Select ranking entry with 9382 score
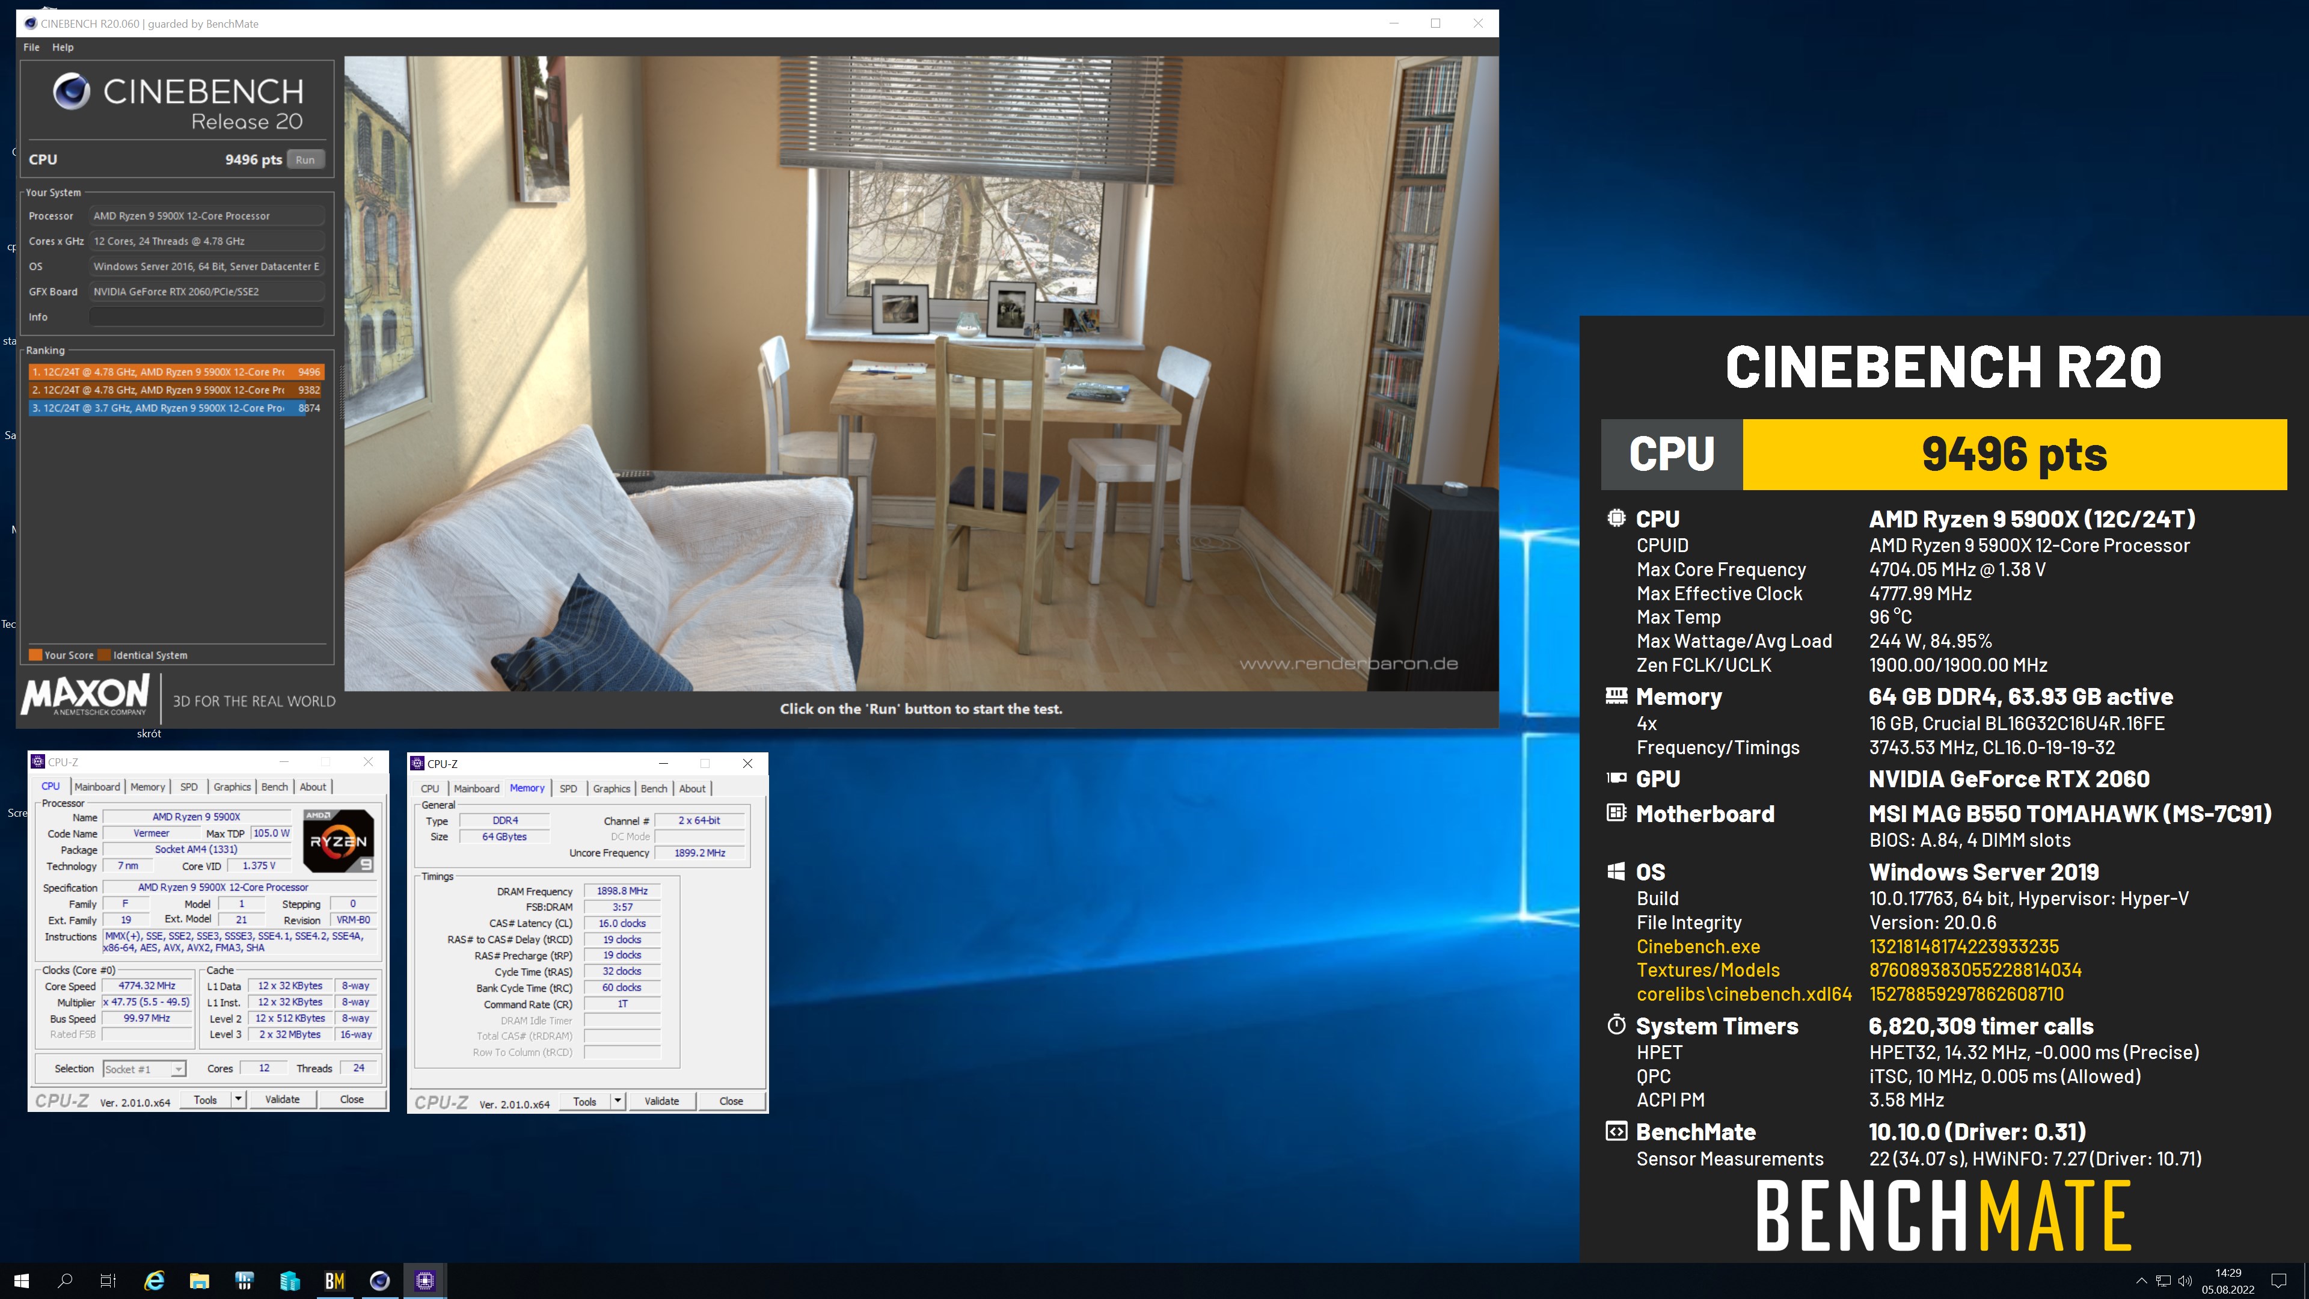 coord(176,390)
